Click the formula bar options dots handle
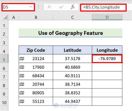 (38, 7)
